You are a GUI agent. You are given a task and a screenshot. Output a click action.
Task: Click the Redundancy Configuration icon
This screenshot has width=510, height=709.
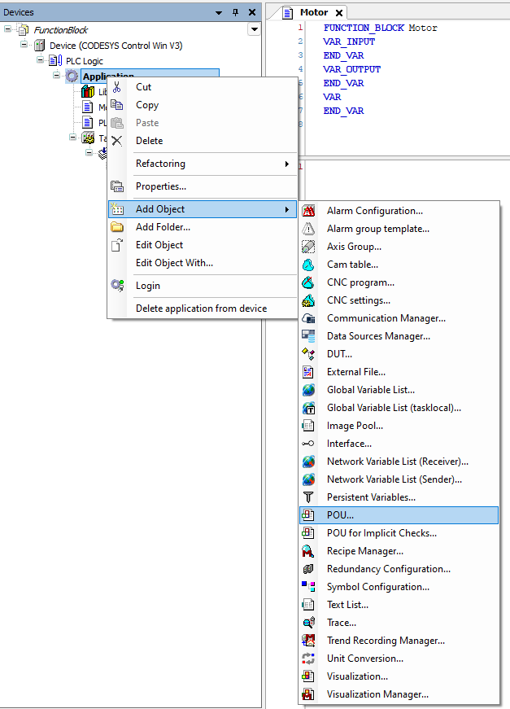(x=308, y=569)
